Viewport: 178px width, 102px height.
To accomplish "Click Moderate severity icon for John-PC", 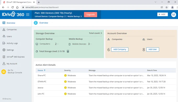I will tap(65, 94).
